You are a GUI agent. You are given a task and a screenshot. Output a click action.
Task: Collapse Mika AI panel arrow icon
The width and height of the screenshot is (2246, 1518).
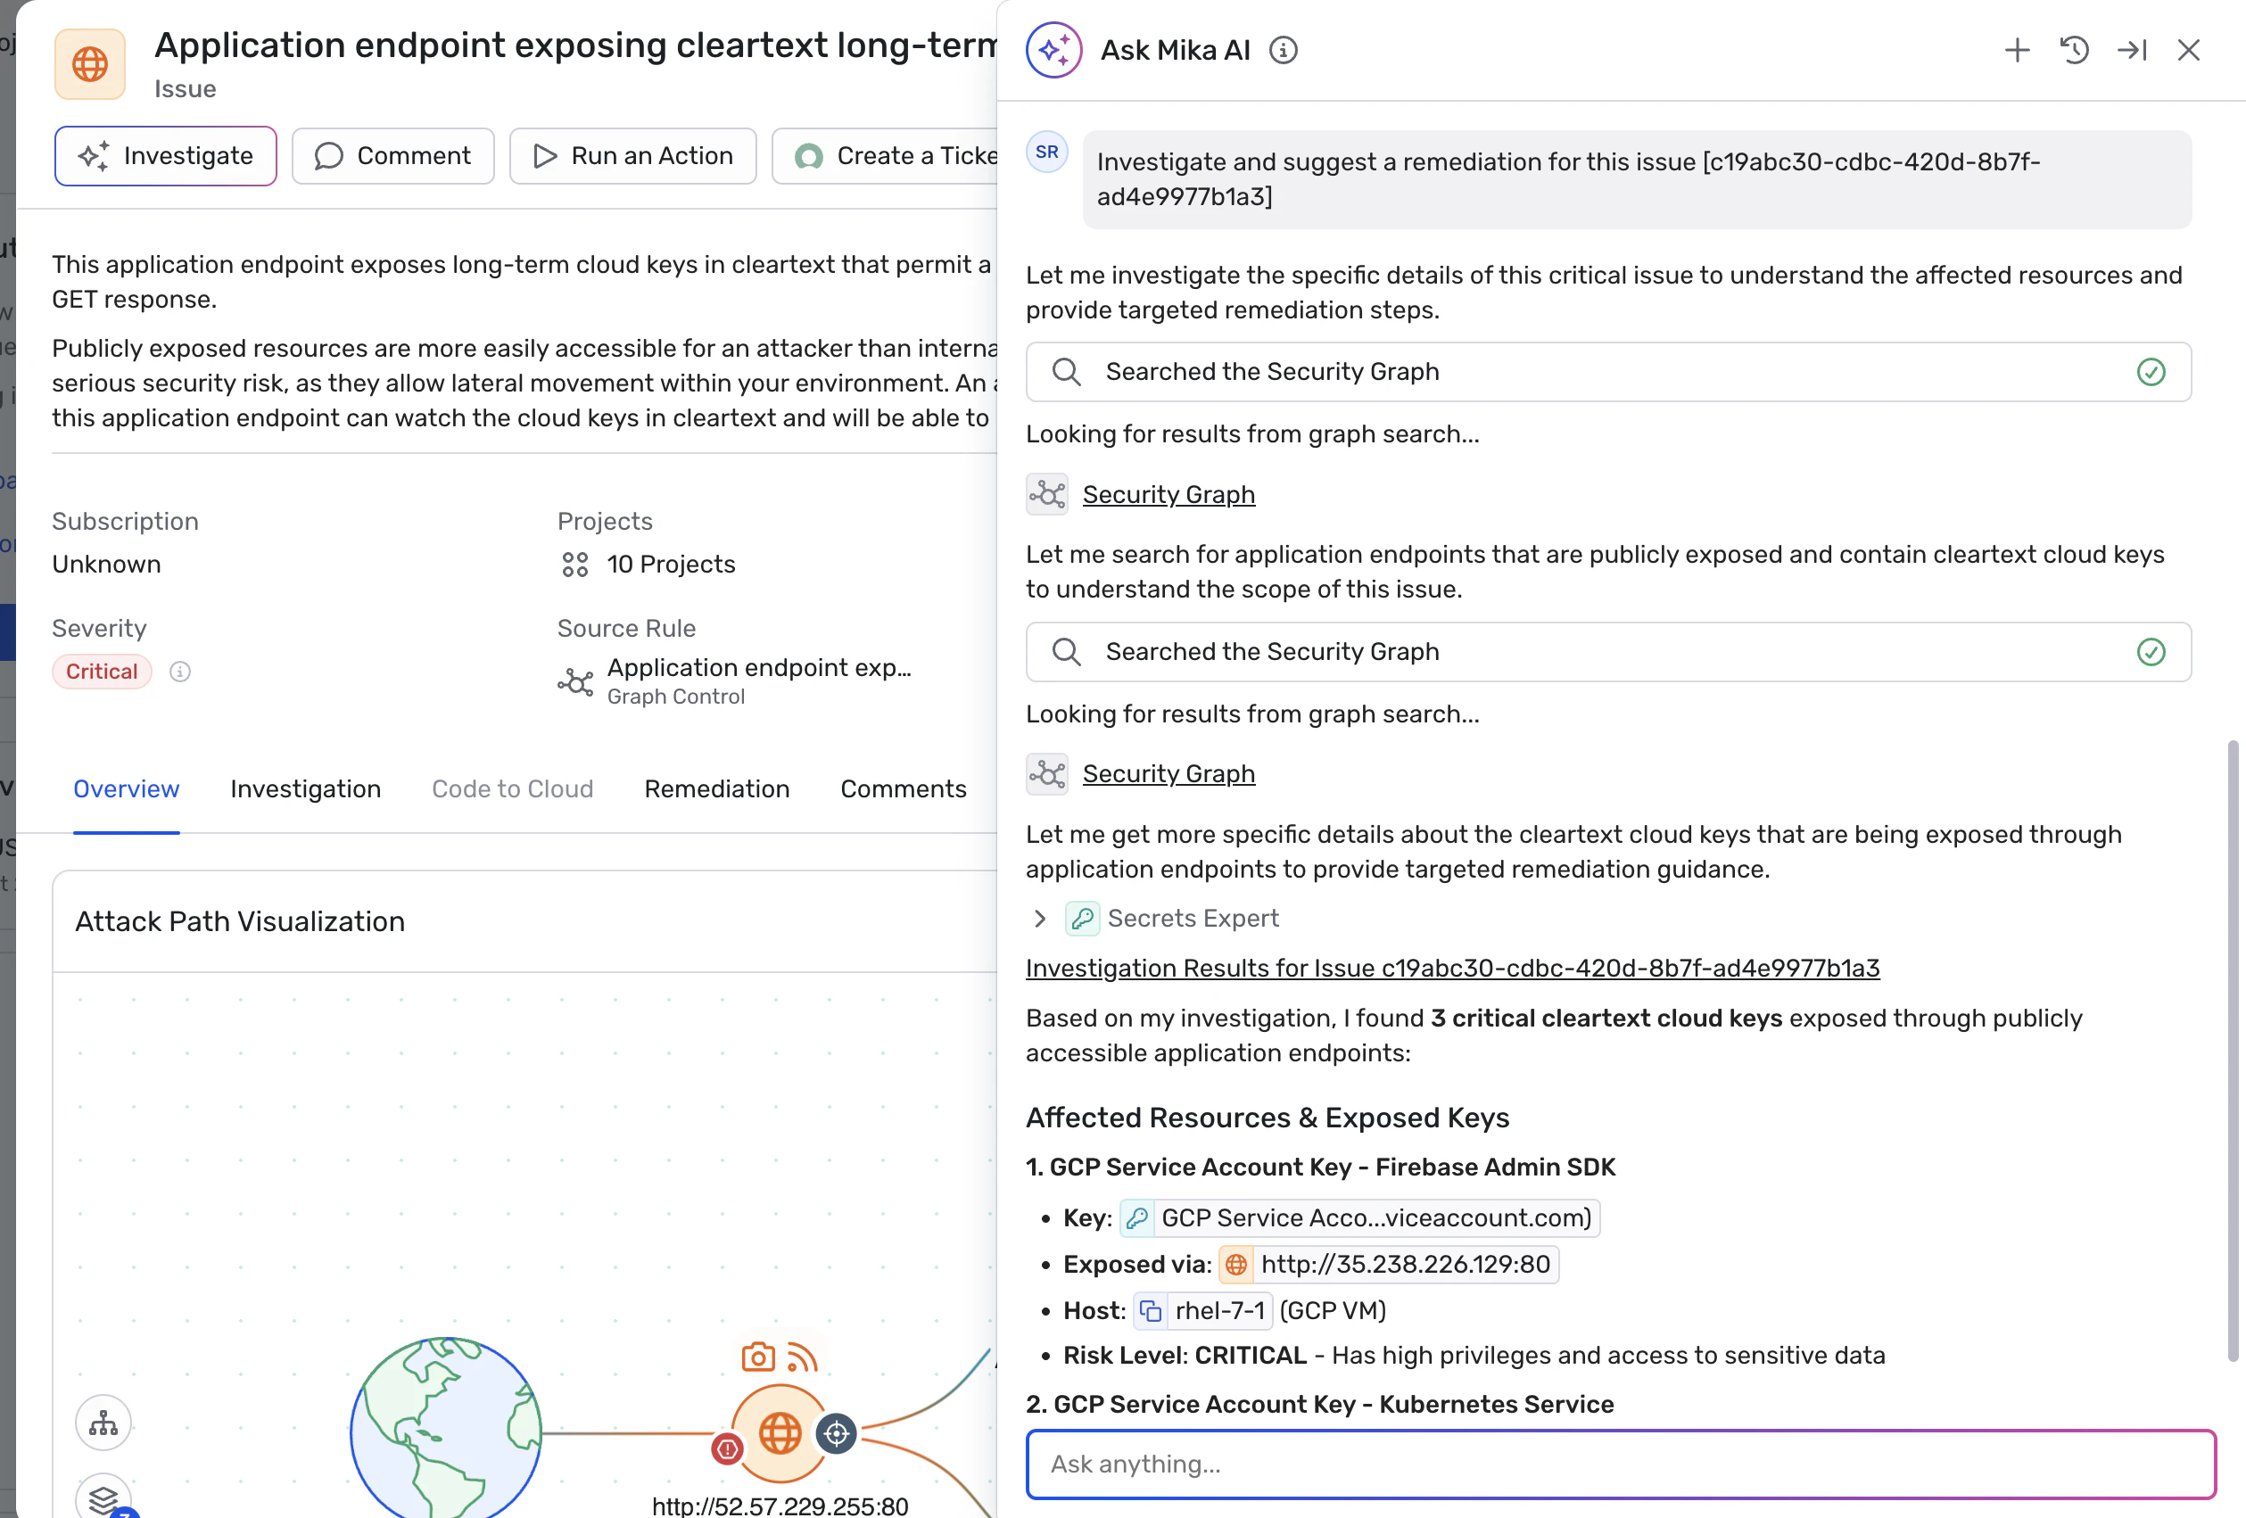coord(2131,50)
